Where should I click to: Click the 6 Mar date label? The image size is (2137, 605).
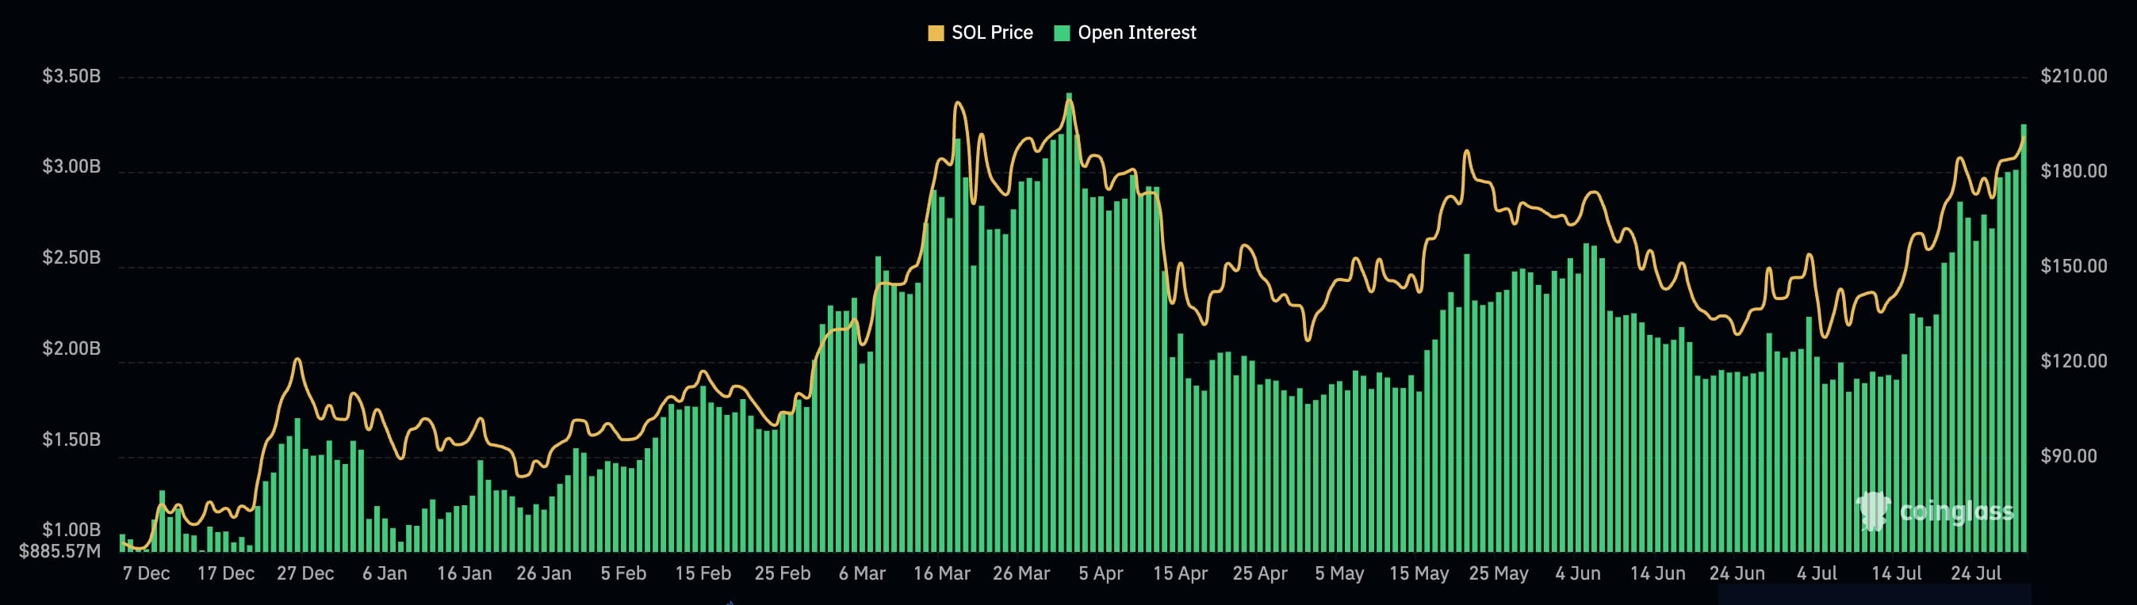(862, 573)
